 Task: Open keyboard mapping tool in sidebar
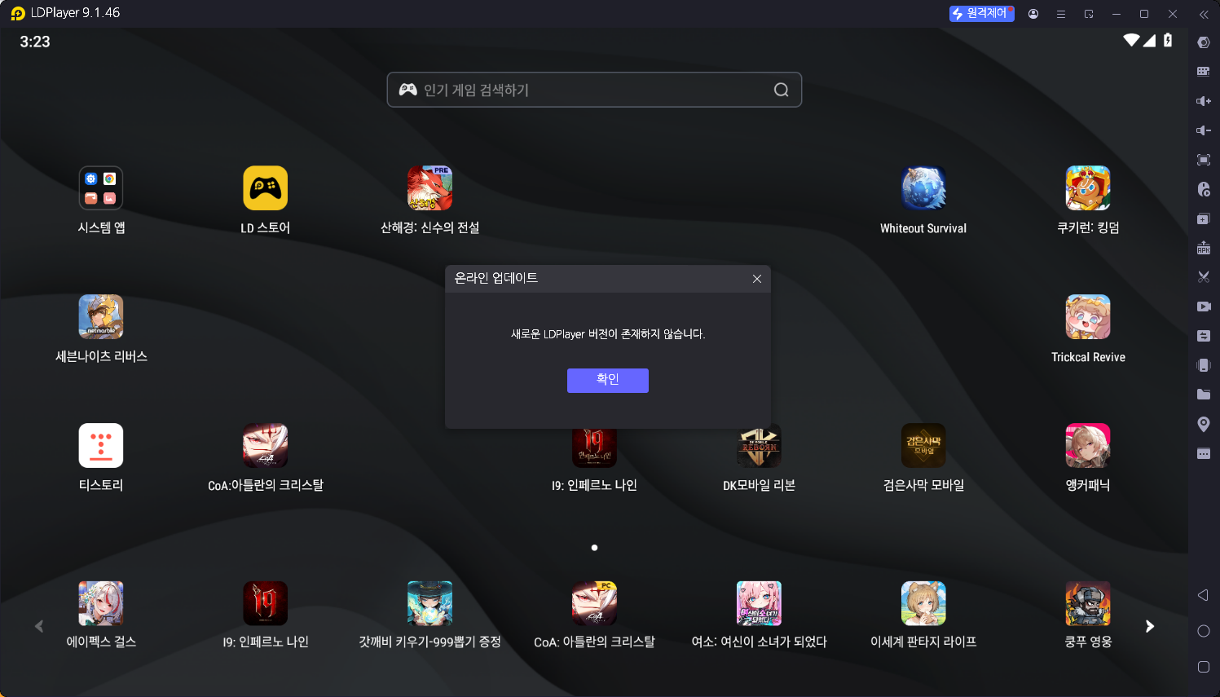click(x=1204, y=72)
